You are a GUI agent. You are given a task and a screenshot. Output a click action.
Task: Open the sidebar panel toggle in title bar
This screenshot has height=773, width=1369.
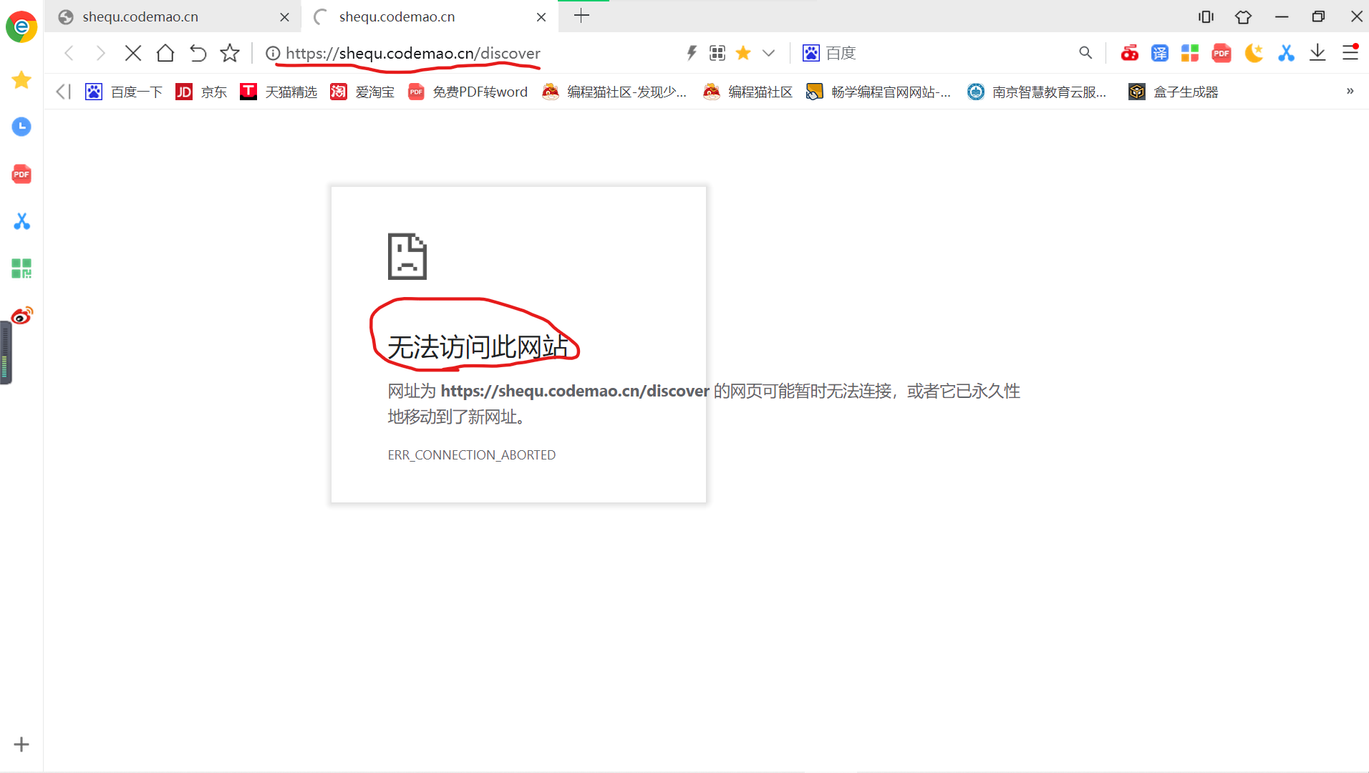[1206, 16]
